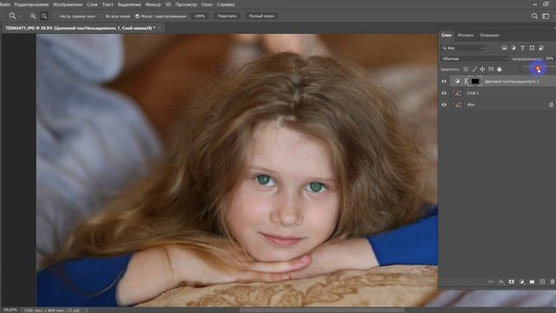Open the Zoom tool preset dropdown arrow
Image resolution: width=556 pixels, height=313 pixels.
coord(20,17)
